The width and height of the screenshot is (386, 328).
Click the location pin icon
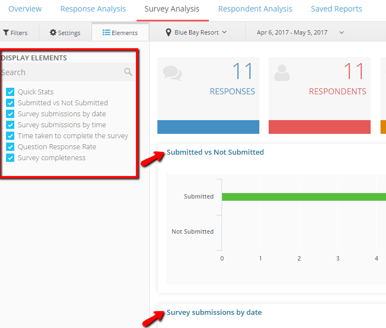coord(168,32)
